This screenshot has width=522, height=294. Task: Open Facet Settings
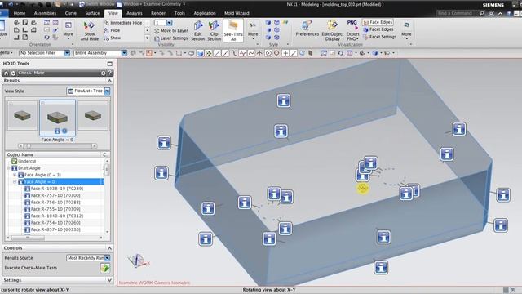click(380, 37)
